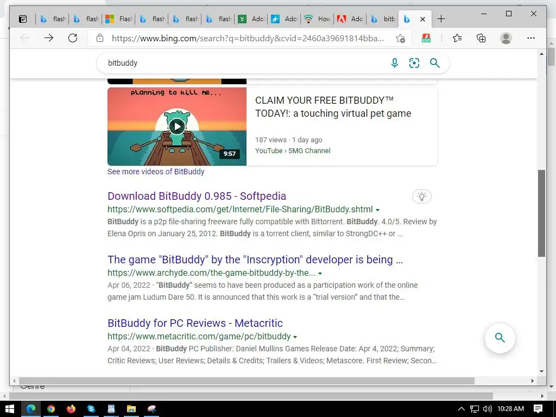Click the 10:28 AM taskbar clock

coord(510,409)
